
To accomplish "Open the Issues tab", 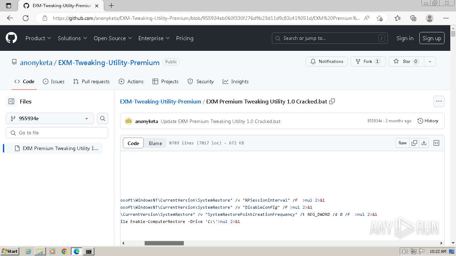I will pos(54,81).
